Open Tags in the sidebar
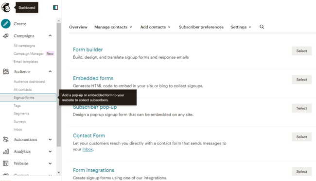 tap(17, 105)
